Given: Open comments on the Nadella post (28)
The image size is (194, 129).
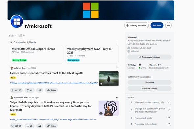Looking at the screenshot, I should pyautogui.click(x=30, y=126).
